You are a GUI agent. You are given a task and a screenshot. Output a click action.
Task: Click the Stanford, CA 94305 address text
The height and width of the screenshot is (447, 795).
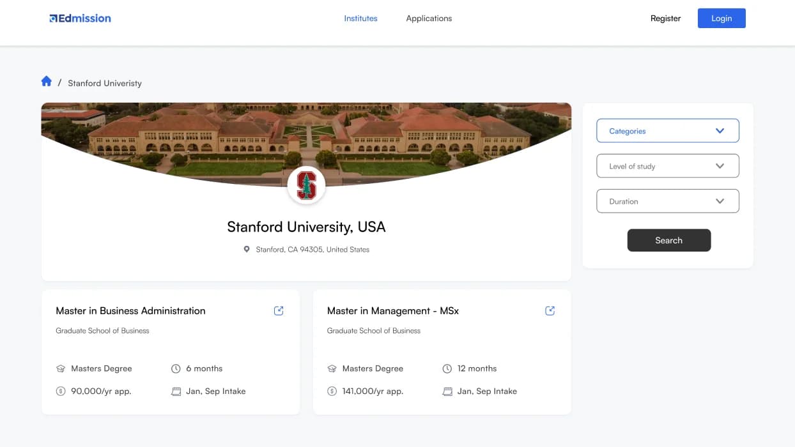[x=313, y=250]
